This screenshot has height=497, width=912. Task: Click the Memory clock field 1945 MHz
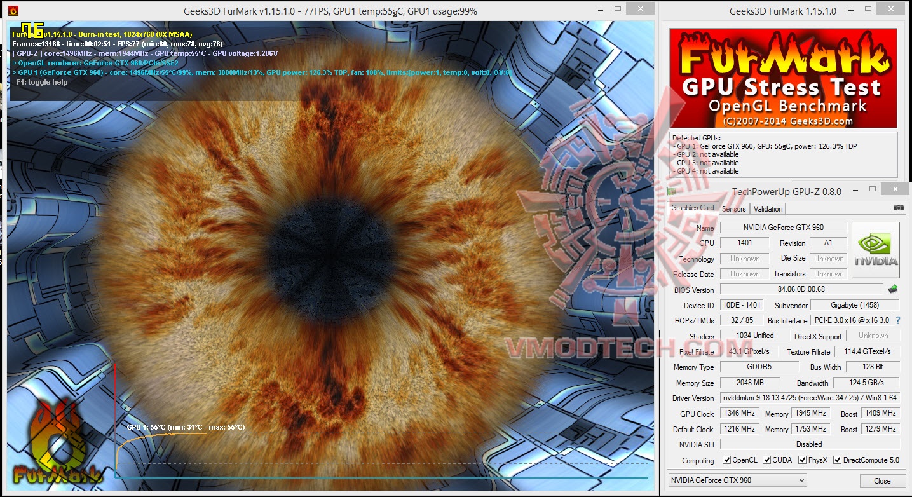810,413
